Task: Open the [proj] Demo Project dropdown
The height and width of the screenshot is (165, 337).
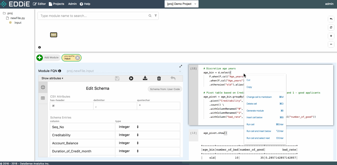Action: click(181, 4)
